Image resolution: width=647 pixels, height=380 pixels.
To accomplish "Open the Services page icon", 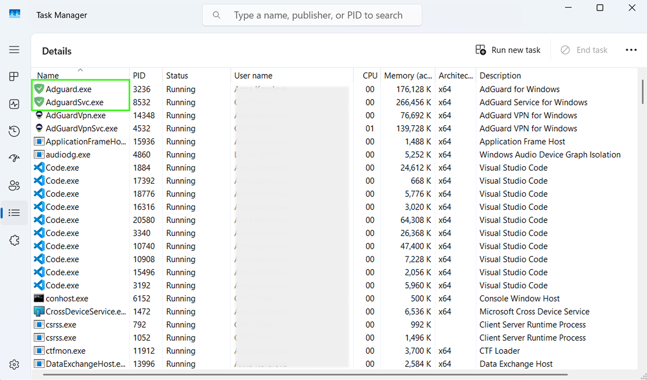I will (x=14, y=240).
